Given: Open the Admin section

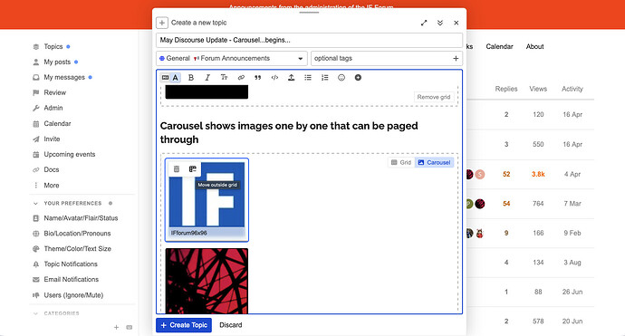Looking at the screenshot, I should click(53, 108).
